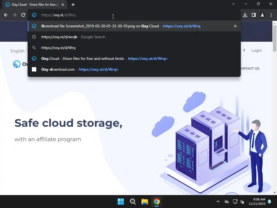Open the Chrome downloads icon
The height and width of the screenshot is (208, 277).
[x=245, y=15]
